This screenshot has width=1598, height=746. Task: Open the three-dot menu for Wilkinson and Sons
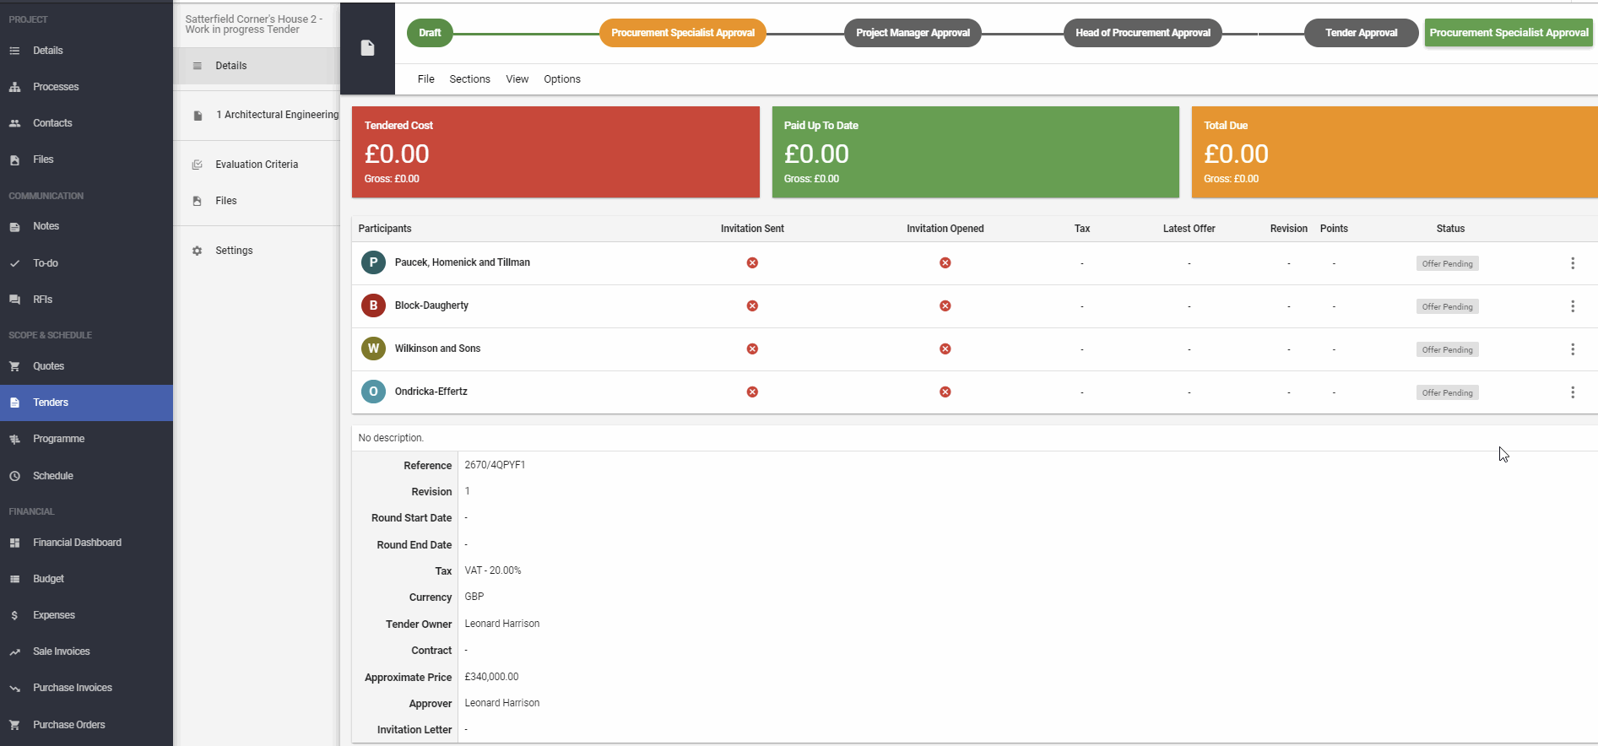[1572, 349]
